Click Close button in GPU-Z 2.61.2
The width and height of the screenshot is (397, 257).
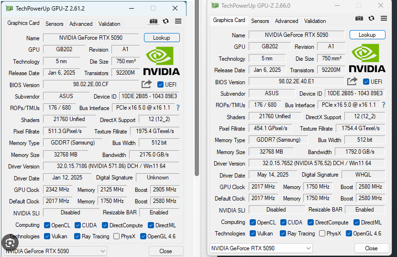[166, 251]
